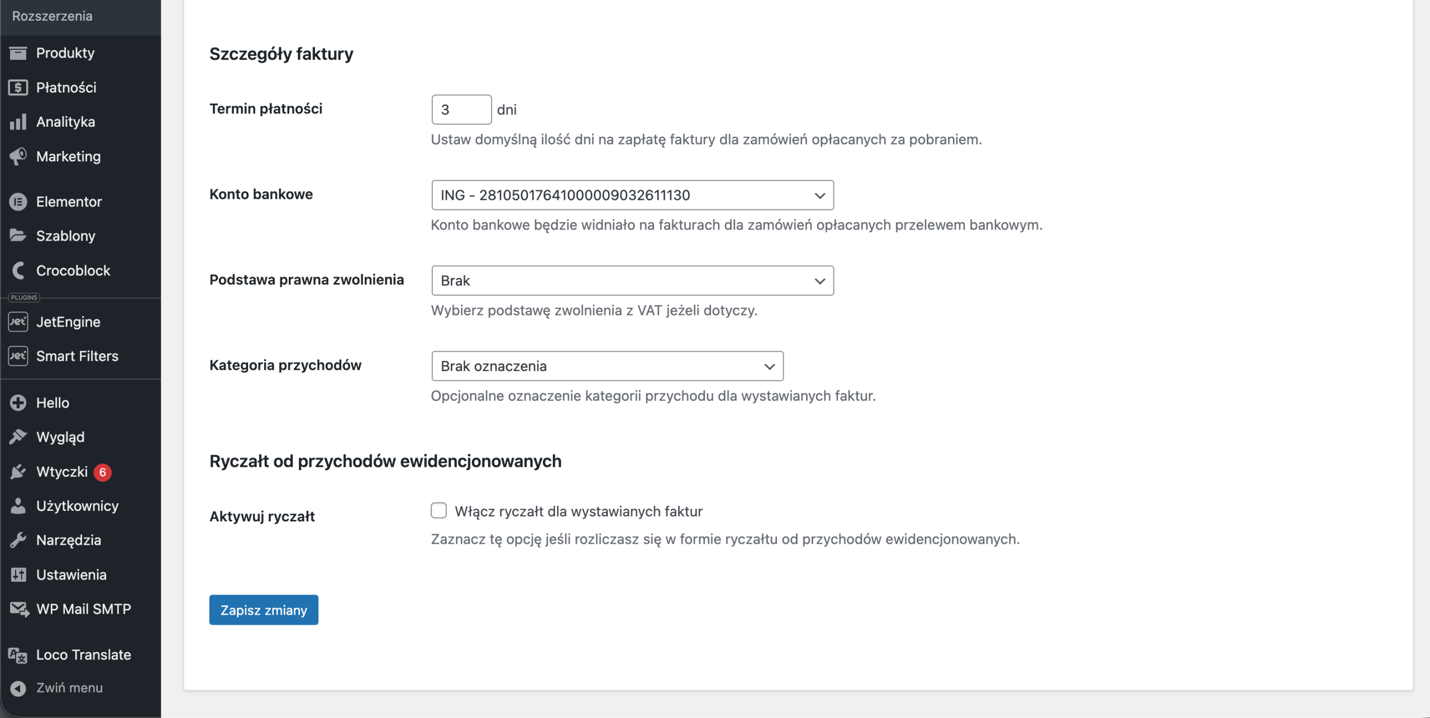This screenshot has width=1430, height=718.
Task: Click the Wtyczki update count badge
Action: pos(103,471)
